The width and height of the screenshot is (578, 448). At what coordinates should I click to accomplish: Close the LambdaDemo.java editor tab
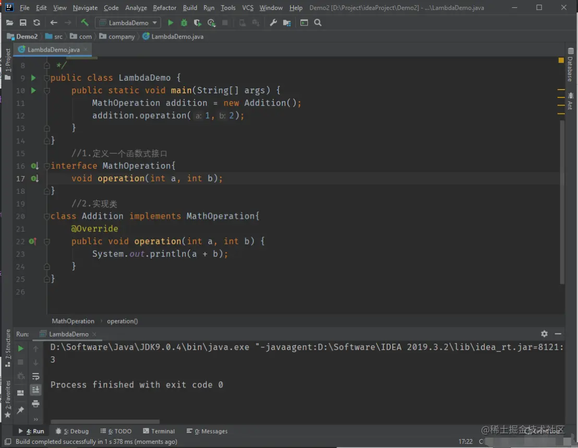[x=86, y=49]
